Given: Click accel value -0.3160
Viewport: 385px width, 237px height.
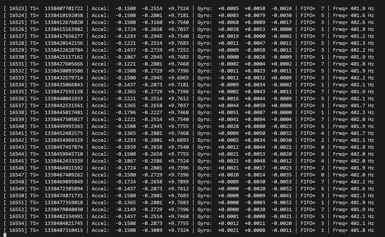Looking at the screenshot, I should click(x=152, y=22).
